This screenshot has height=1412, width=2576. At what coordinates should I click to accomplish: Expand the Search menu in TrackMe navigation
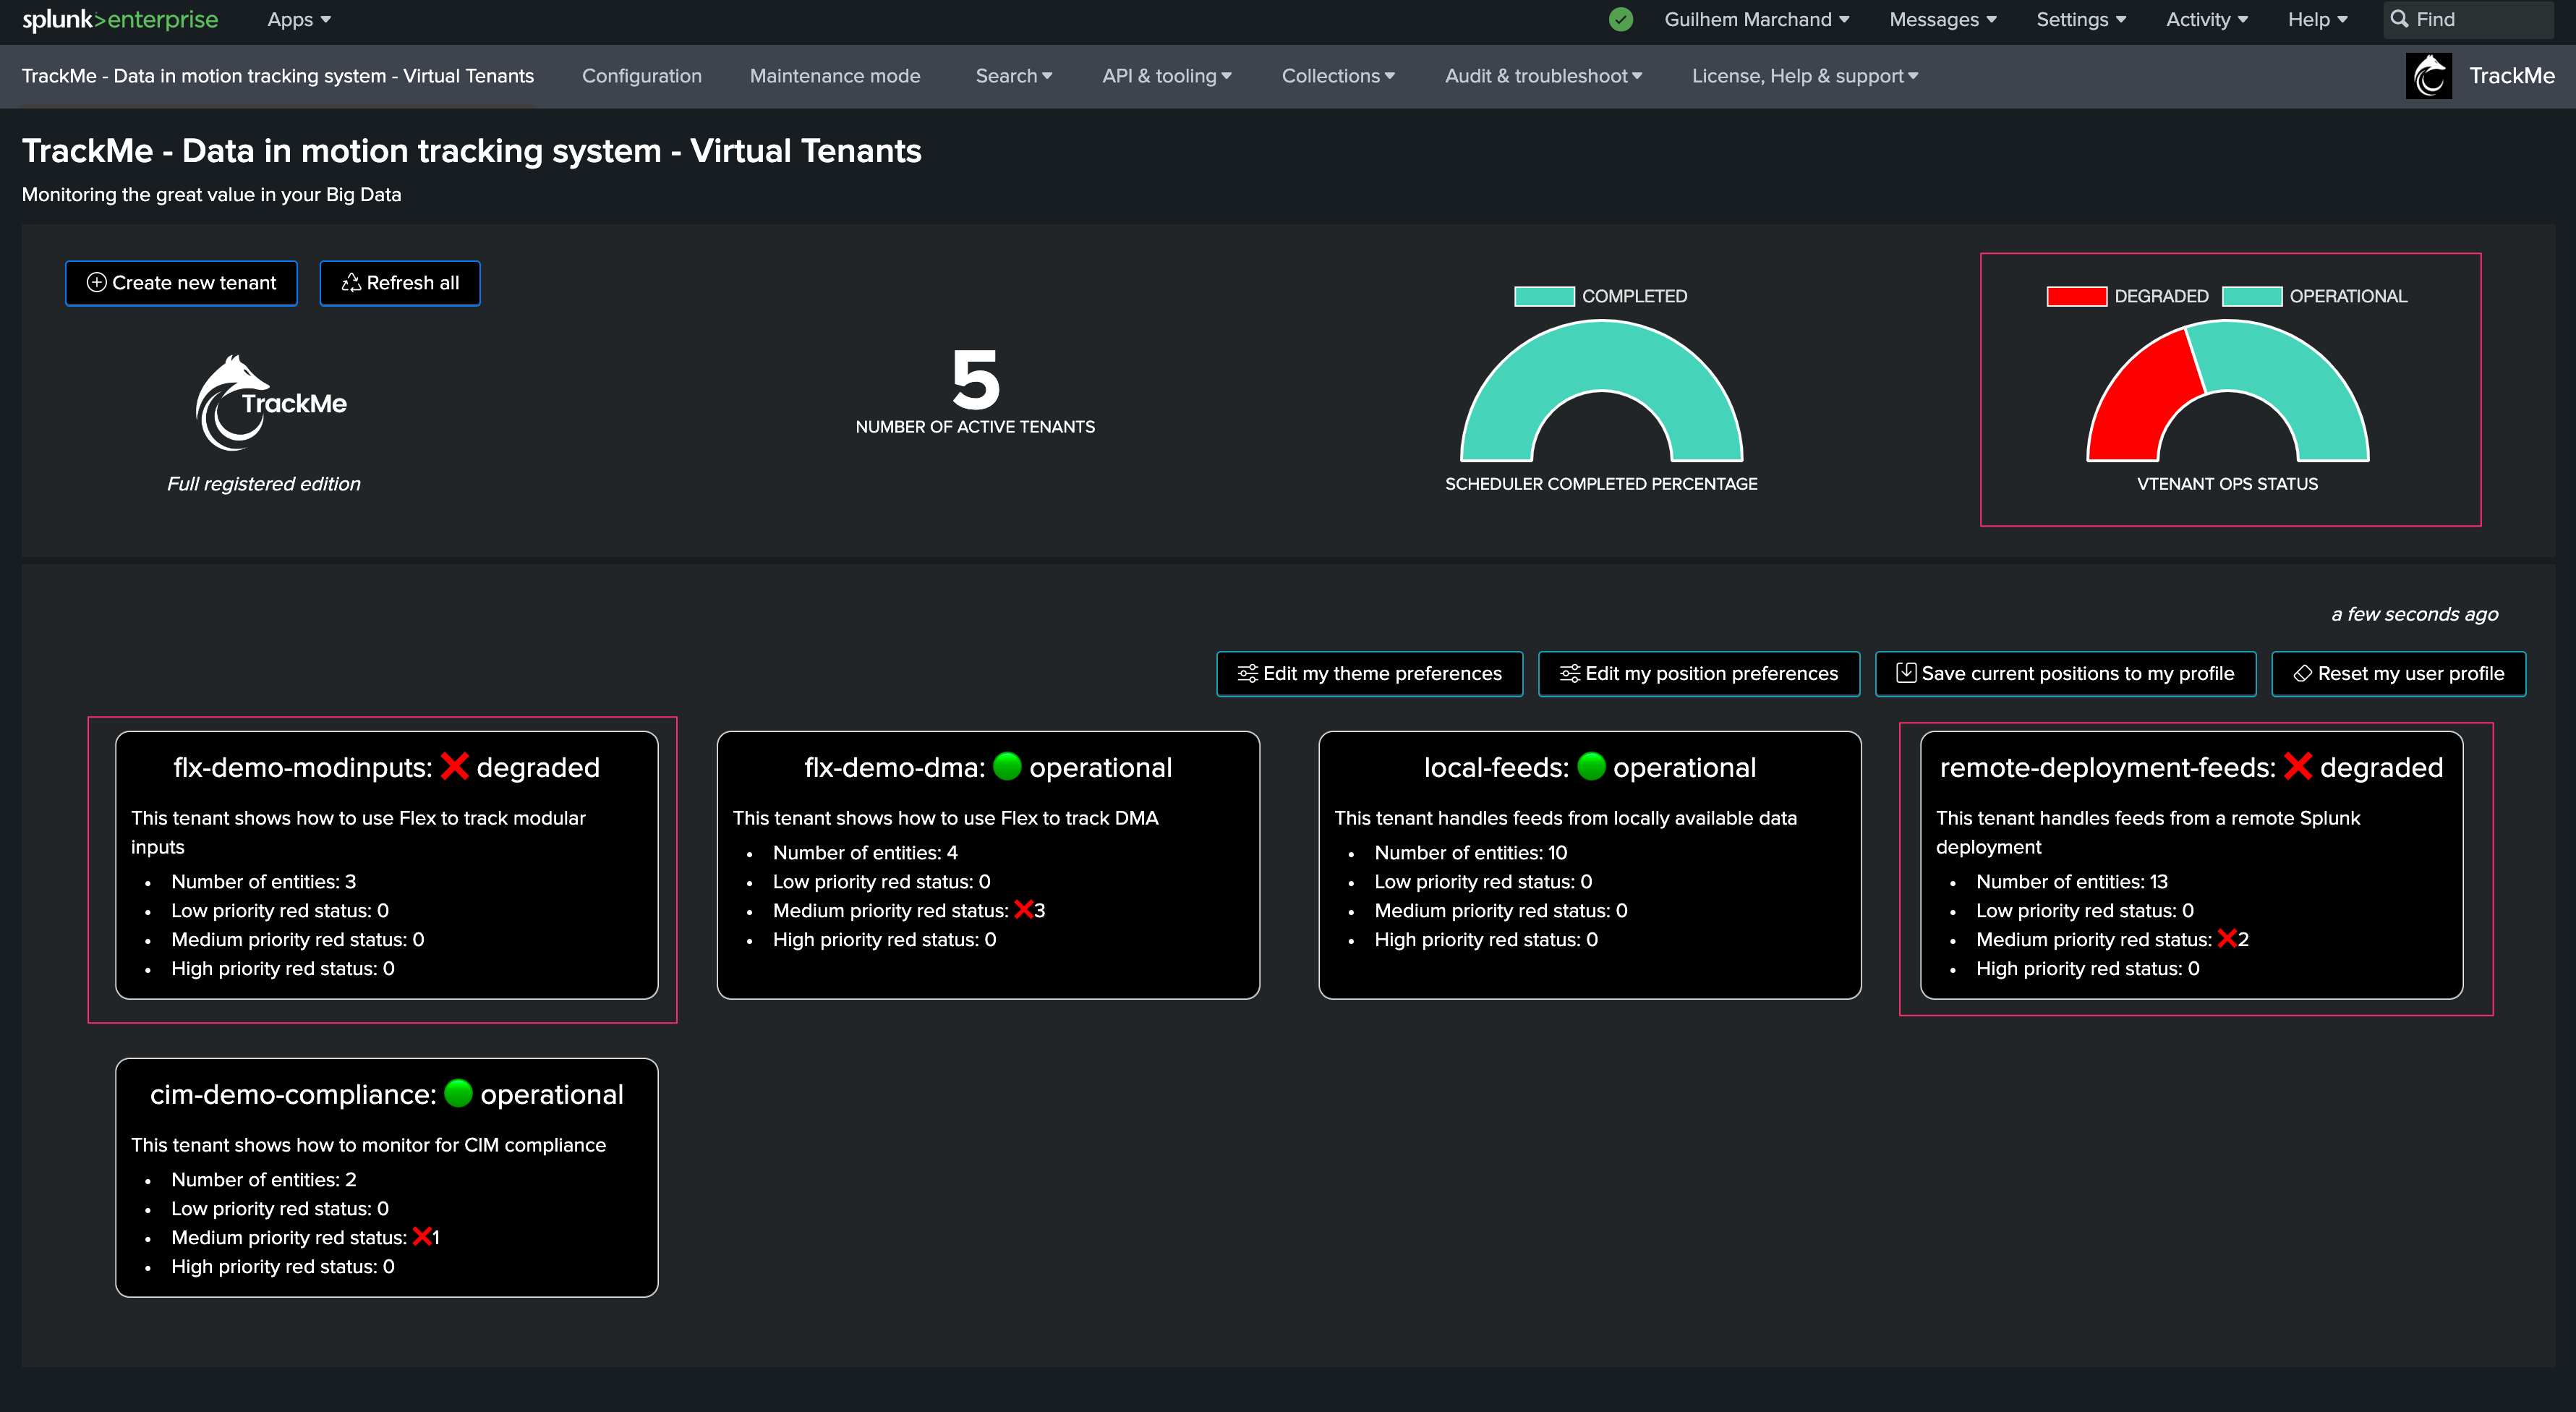pos(1013,76)
